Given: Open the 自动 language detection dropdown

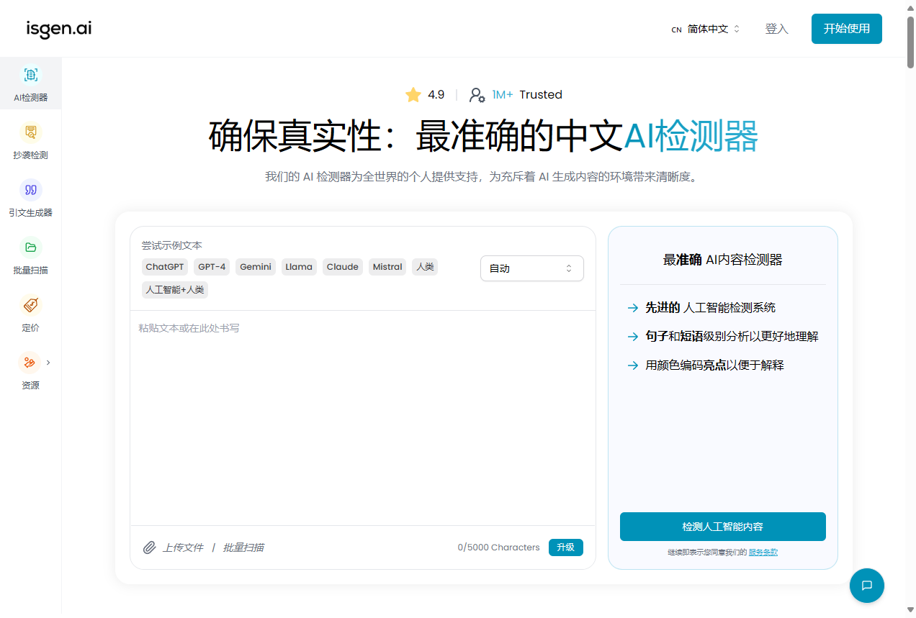Looking at the screenshot, I should (x=531, y=268).
